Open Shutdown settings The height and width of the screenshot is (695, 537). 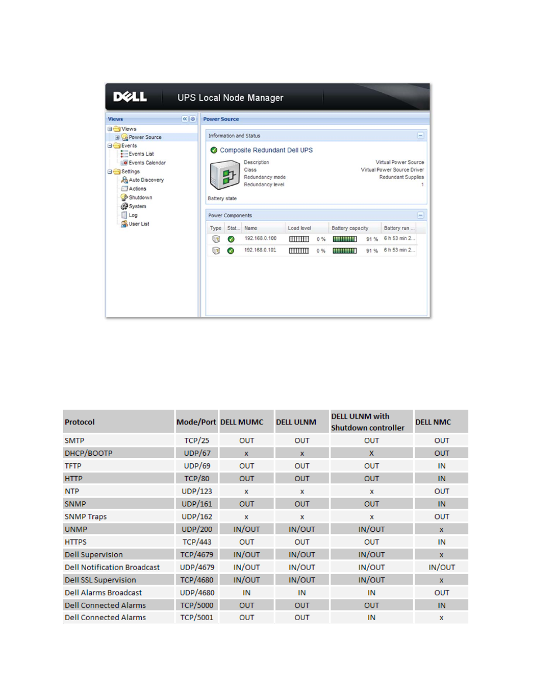click(141, 198)
